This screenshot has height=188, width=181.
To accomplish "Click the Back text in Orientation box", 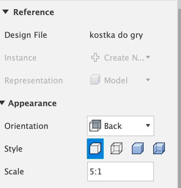I will point(113,126).
